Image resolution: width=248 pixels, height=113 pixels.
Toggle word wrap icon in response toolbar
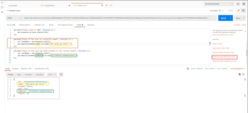pos(61,74)
